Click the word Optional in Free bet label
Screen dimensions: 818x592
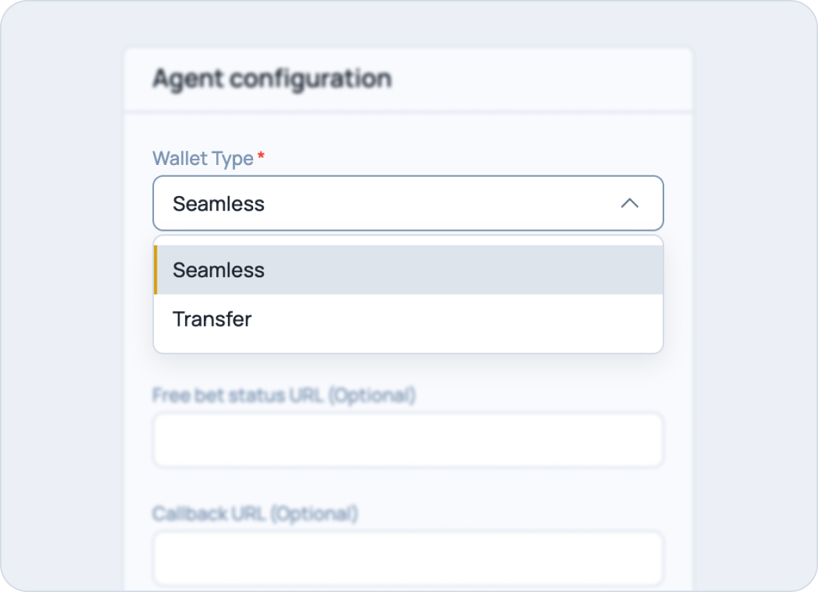[x=372, y=396]
